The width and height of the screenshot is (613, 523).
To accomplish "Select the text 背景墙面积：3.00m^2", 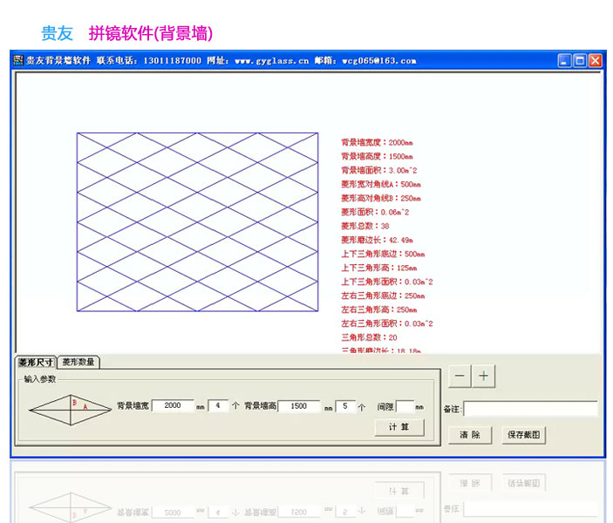I will 378,171.
